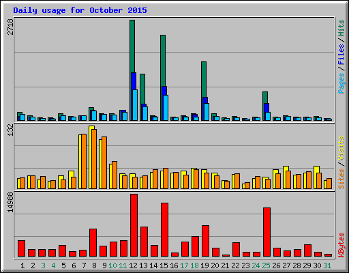Click the green weekend day "31" label
349x273 pixels.
[327, 265]
